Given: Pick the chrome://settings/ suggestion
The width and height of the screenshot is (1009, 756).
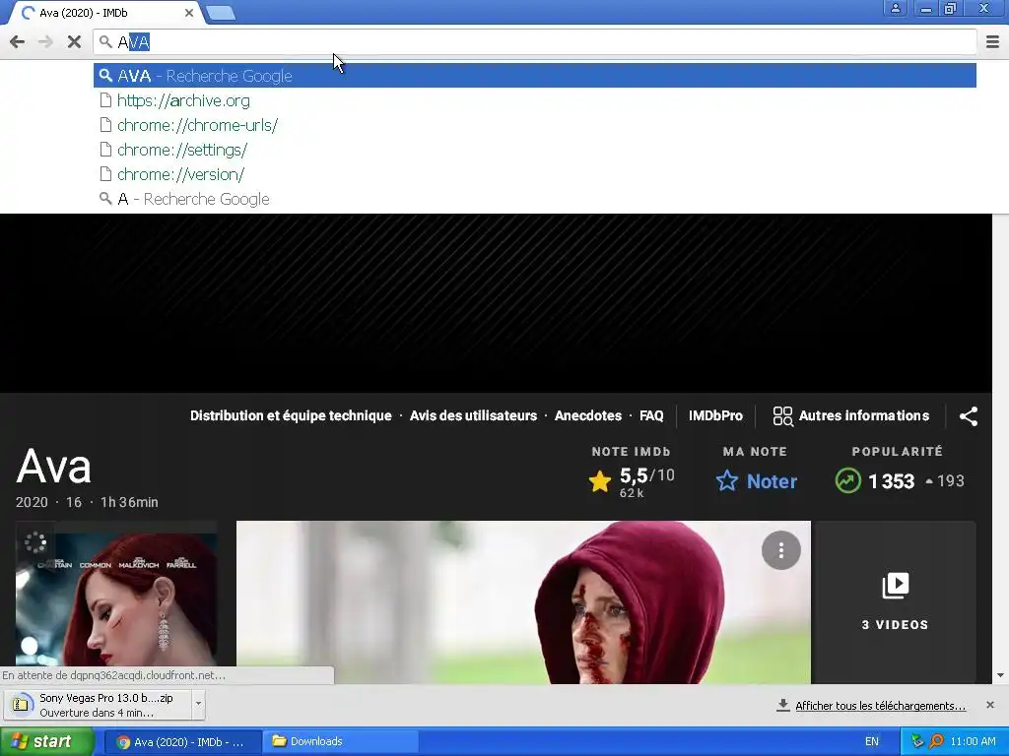Looking at the screenshot, I should [535, 150].
